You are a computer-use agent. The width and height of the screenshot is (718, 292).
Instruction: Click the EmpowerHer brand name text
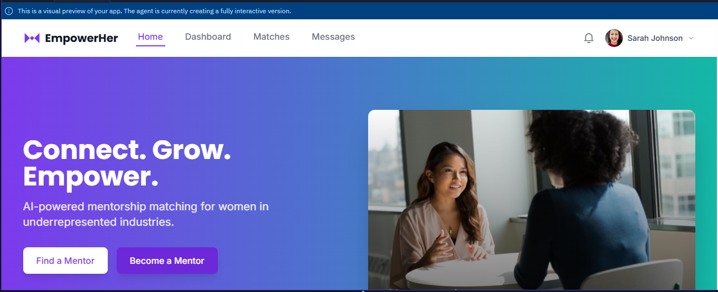pyautogui.click(x=82, y=38)
